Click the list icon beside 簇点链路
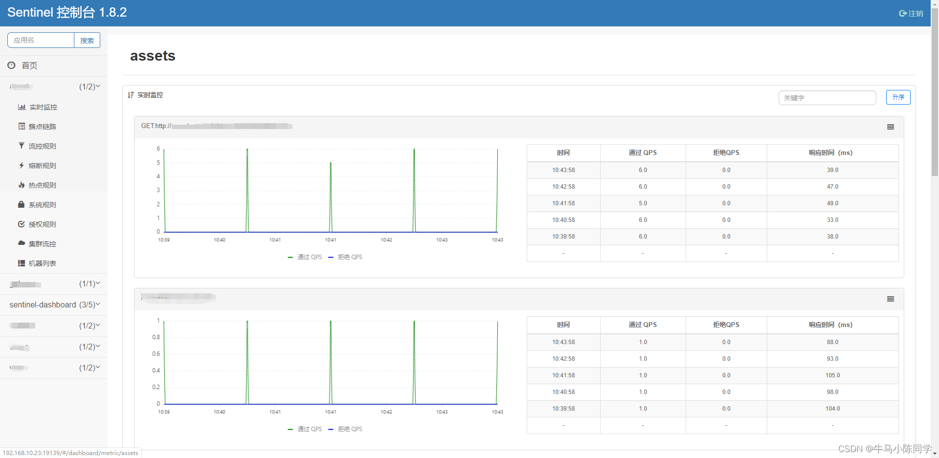 click(x=22, y=126)
